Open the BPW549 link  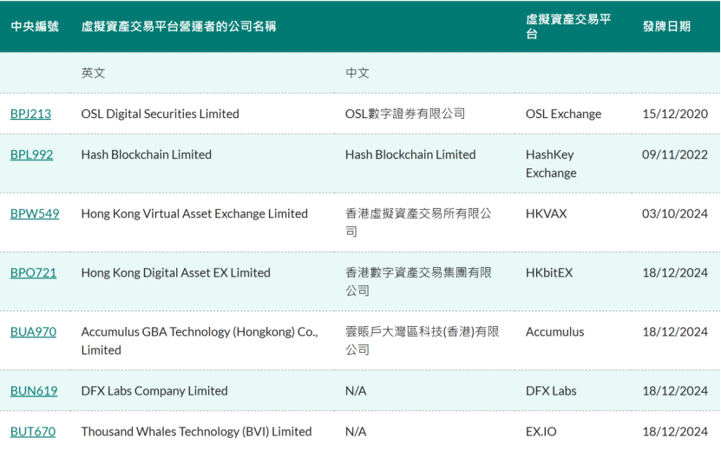click(35, 213)
